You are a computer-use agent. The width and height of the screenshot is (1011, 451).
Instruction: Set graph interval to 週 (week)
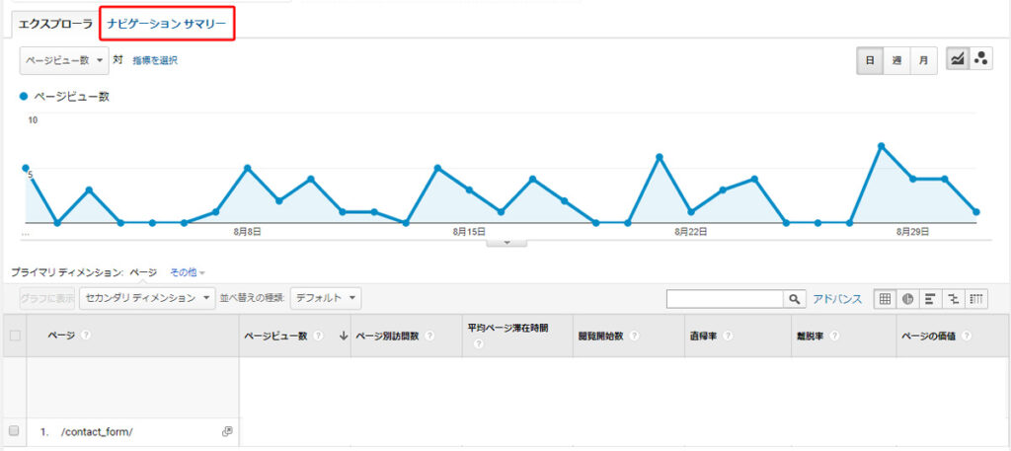(895, 60)
